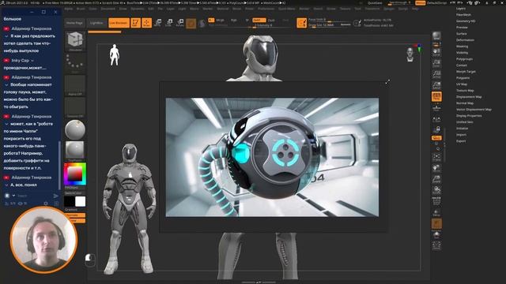Open the Alpha menu

pos(69,9)
